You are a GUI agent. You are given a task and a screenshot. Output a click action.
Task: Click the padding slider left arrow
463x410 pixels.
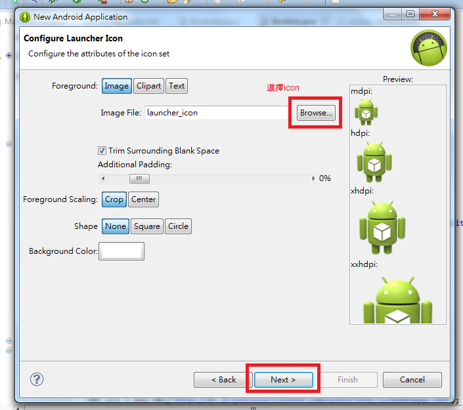(x=103, y=178)
